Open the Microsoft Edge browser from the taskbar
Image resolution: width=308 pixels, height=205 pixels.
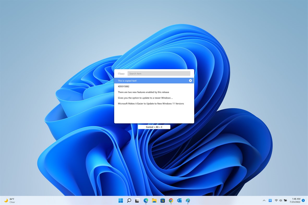click(146, 201)
